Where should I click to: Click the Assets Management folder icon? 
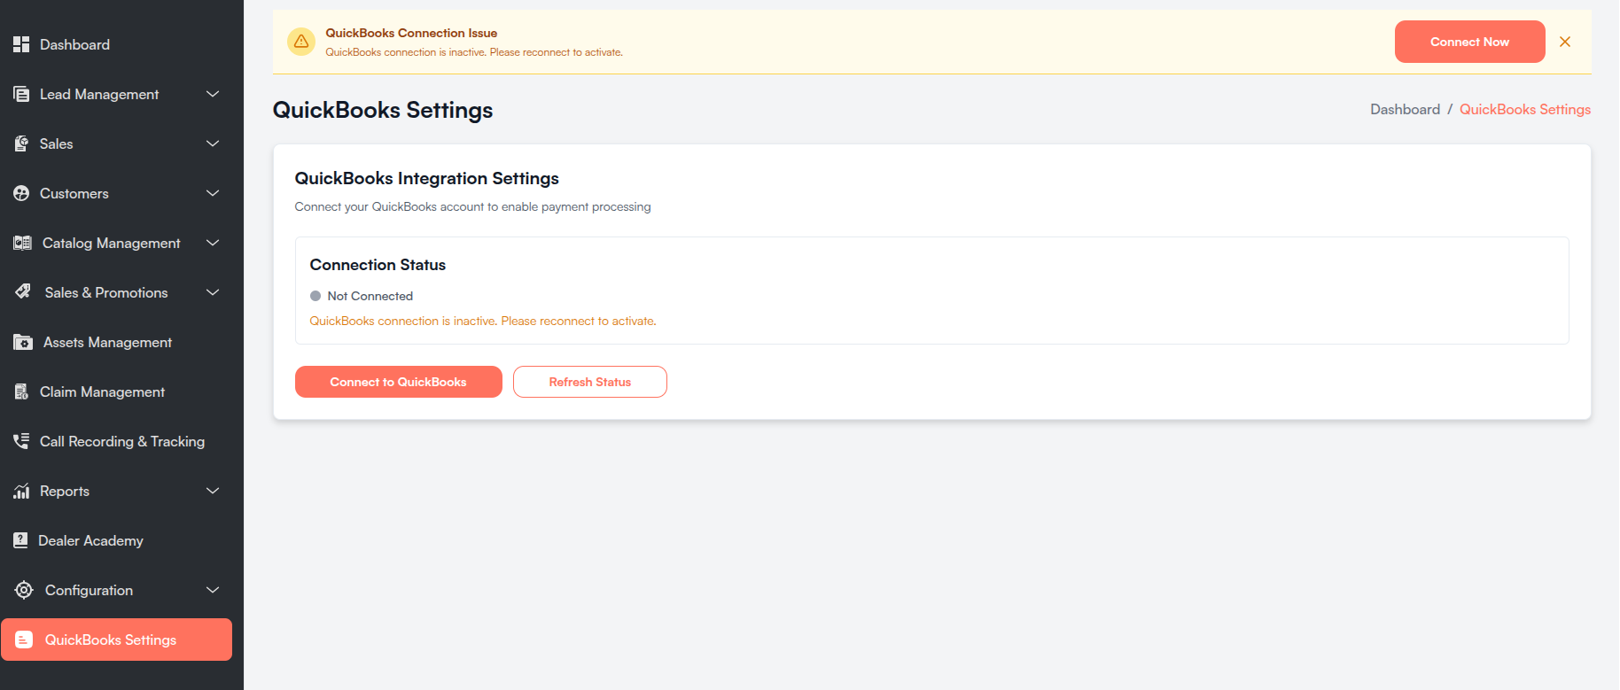pyautogui.click(x=23, y=342)
